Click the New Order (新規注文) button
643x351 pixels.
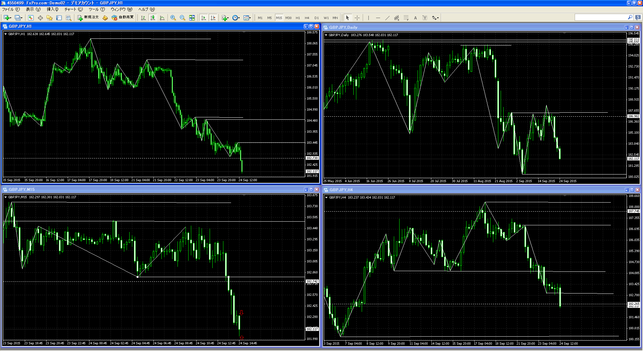click(88, 17)
